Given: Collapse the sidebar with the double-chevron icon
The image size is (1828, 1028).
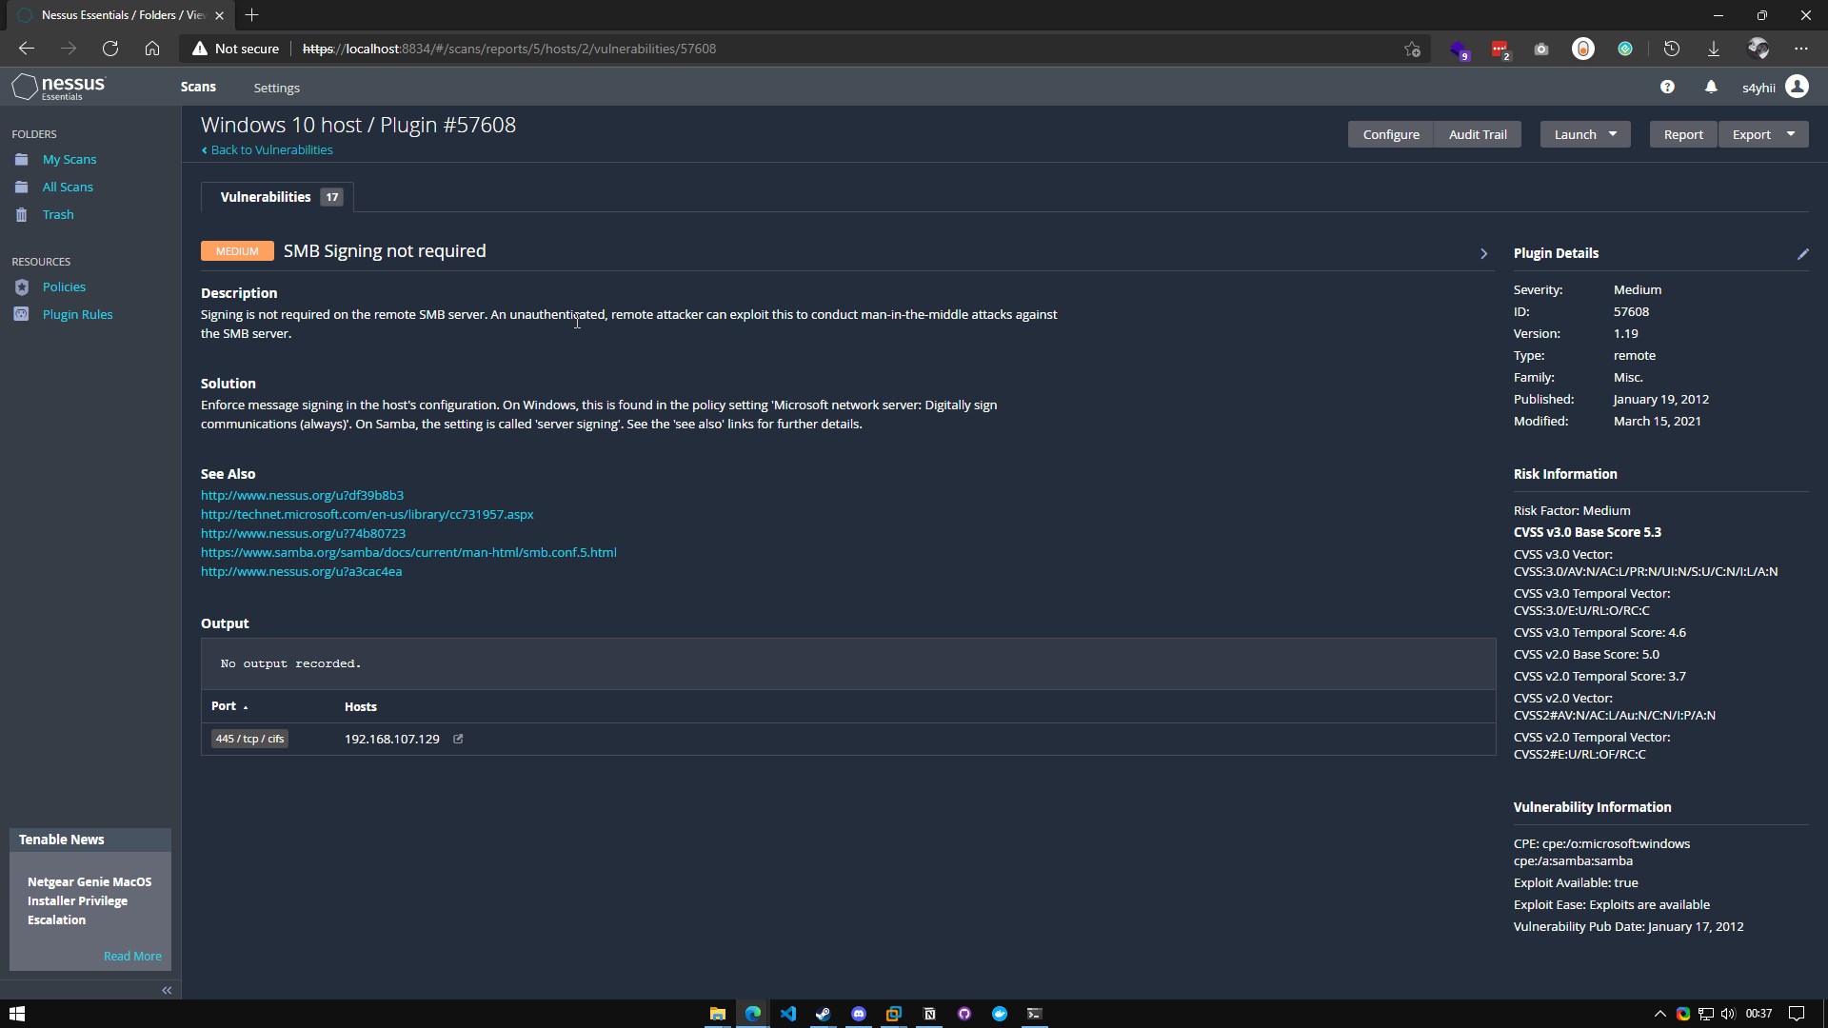Looking at the screenshot, I should pos(167,990).
